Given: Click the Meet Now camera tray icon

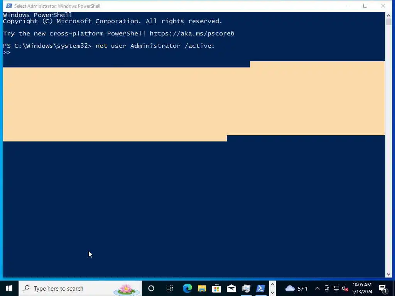Looking at the screenshot, I should [x=327, y=288].
